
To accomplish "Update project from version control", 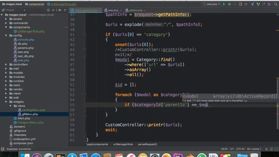I will point(252,4).
